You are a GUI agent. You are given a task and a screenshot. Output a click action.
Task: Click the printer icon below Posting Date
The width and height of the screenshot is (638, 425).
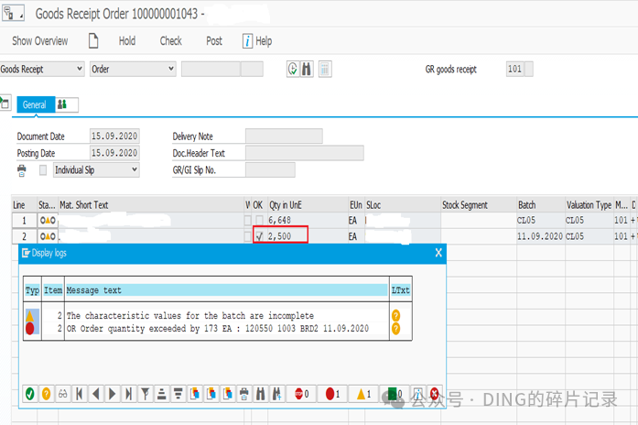point(22,170)
